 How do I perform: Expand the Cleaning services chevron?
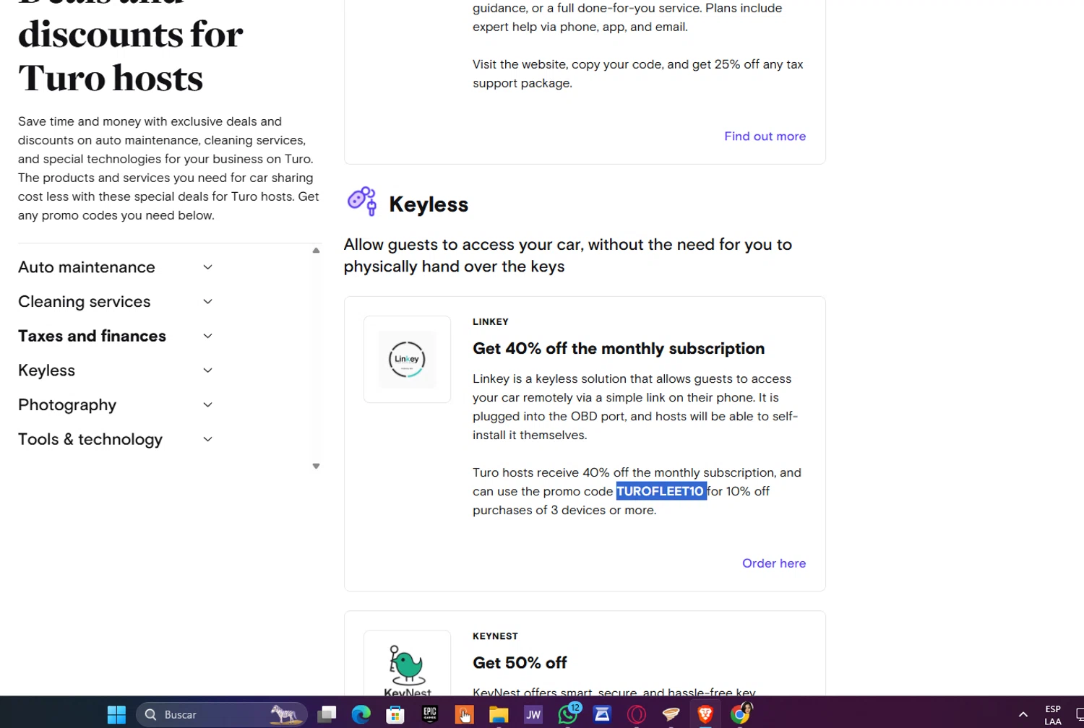pos(207,302)
